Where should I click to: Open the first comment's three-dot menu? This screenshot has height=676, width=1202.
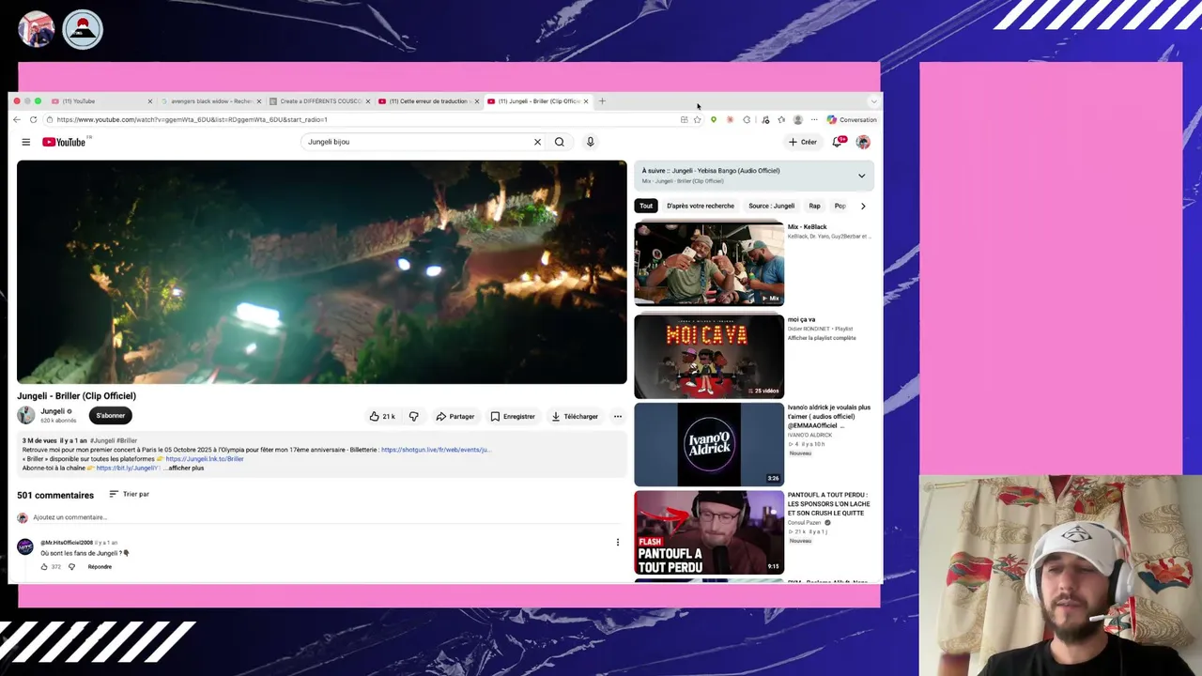pos(617,542)
